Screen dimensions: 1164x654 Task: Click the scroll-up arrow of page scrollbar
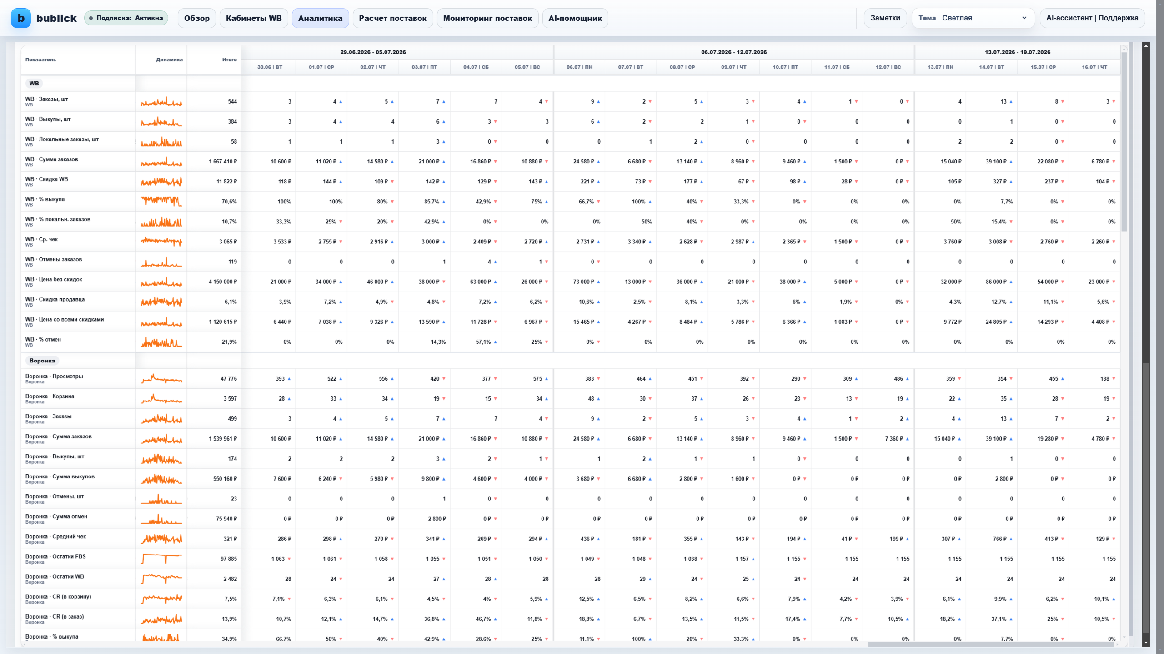point(1146,45)
